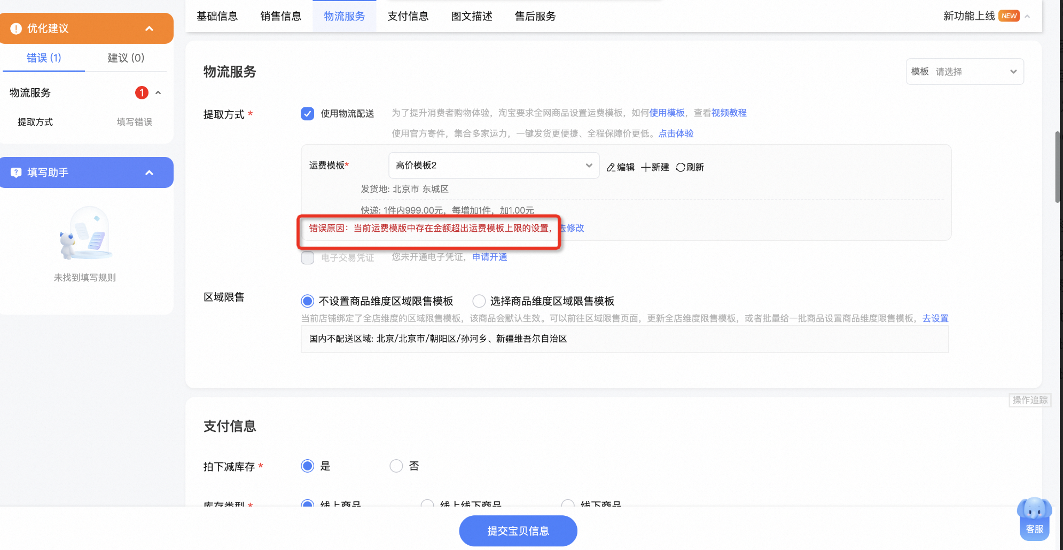The width and height of the screenshot is (1063, 550).
Task: Click the 点击体验 link
Action: pos(676,133)
